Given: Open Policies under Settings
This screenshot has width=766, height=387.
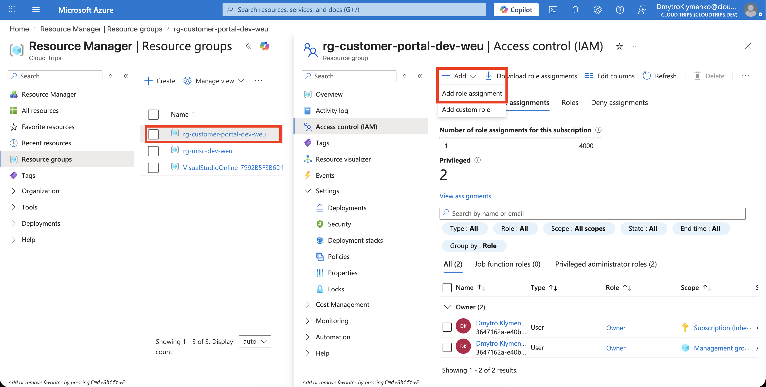Looking at the screenshot, I should click(x=338, y=256).
